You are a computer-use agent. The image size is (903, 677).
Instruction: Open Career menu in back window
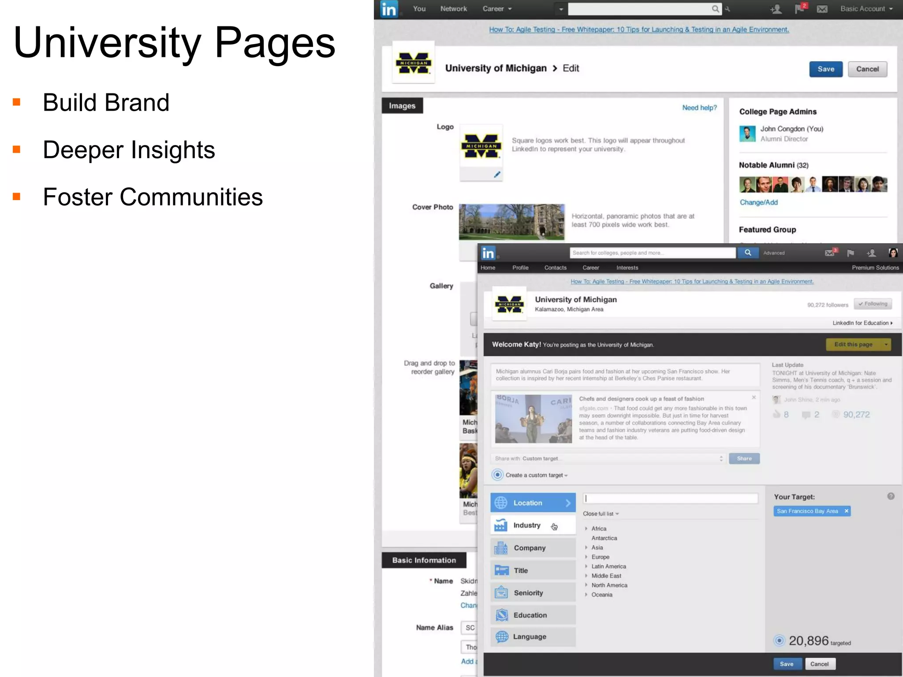497,9
